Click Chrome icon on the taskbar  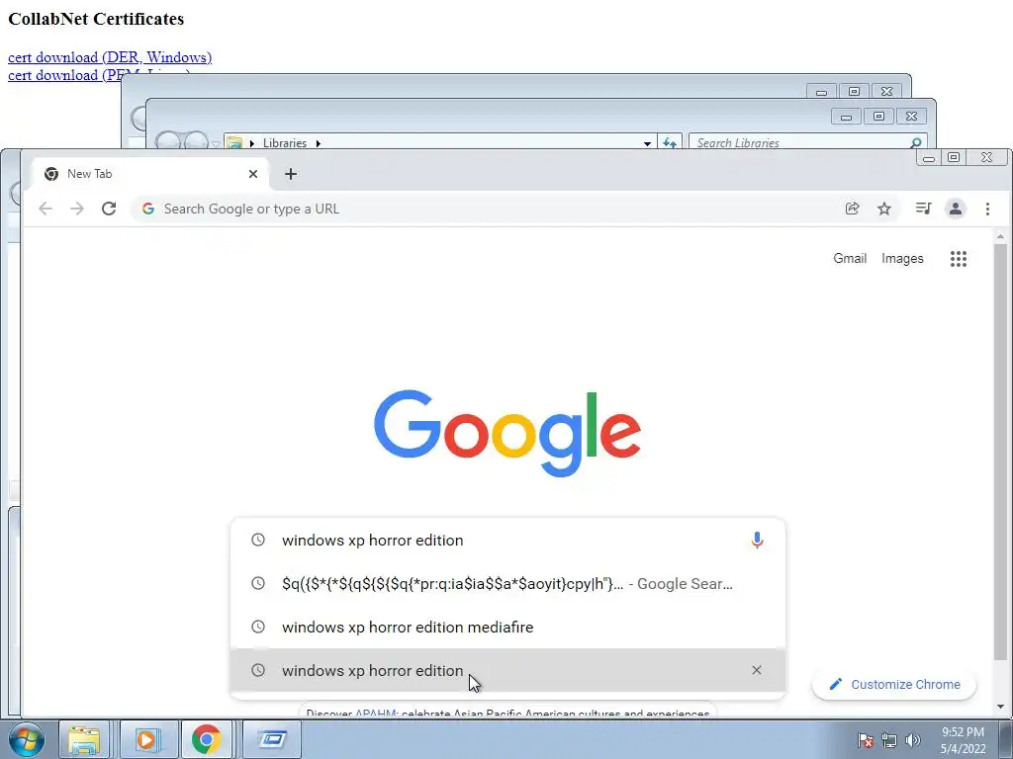click(206, 739)
